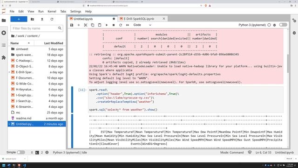
Task: Select the H-Keyvalue... notebook file
Action: pyautogui.click(x=37, y=89)
